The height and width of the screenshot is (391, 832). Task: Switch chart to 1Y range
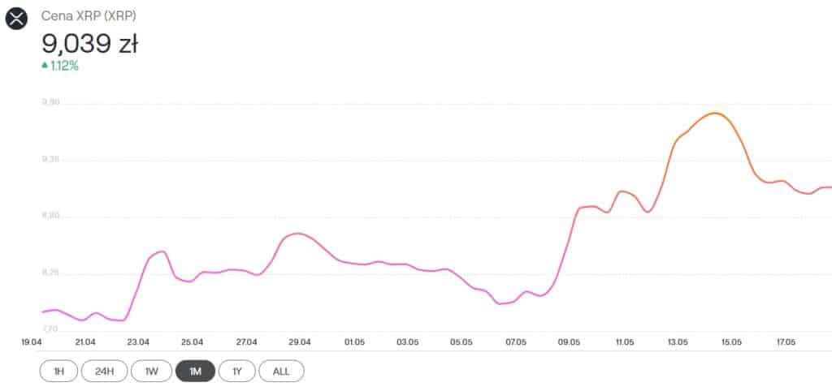(237, 371)
